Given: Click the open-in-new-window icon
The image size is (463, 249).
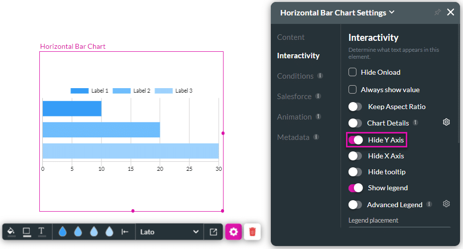Looking at the screenshot, I should coord(213,232).
